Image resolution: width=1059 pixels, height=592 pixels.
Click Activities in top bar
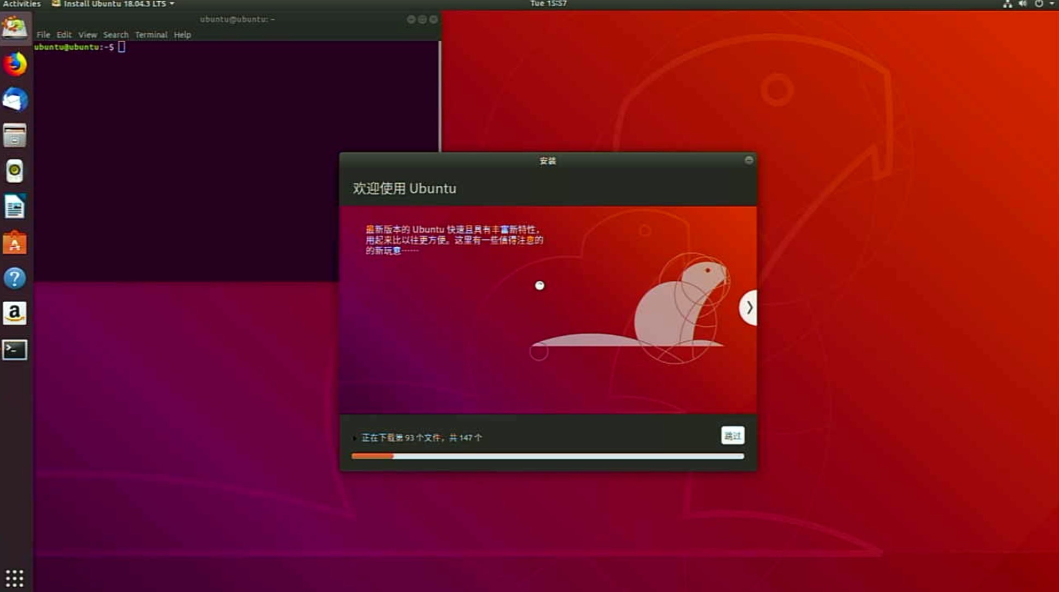[x=22, y=4]
